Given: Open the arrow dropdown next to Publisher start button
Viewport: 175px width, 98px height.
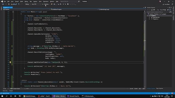Looking at the screenshot, I should [x=49, y=4].
